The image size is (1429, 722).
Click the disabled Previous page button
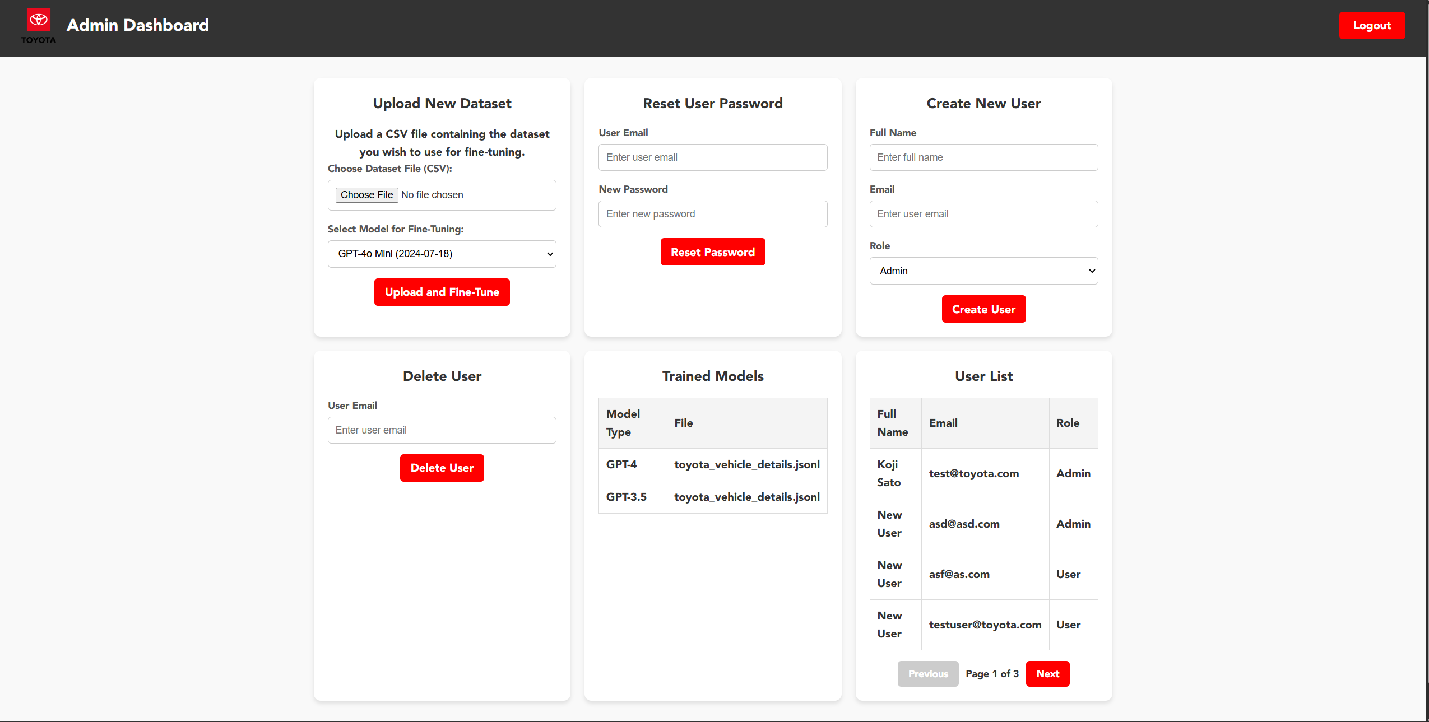pyautogui.click(x=927, y=674)
